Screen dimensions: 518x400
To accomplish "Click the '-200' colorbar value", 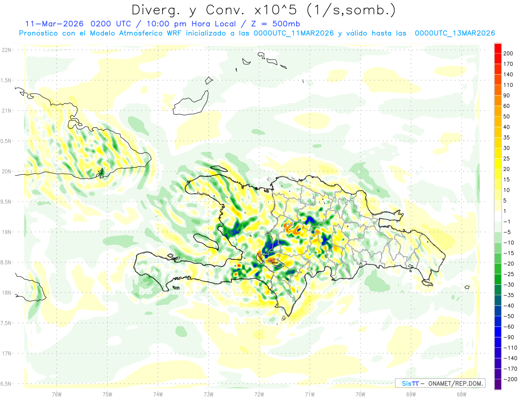I will point(509,379).
